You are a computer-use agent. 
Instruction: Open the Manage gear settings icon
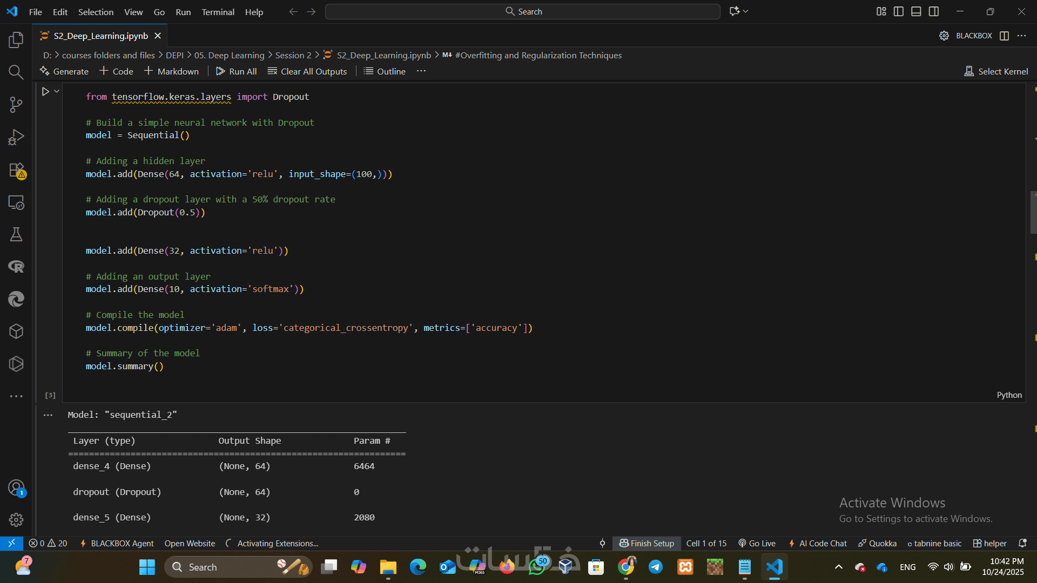tap(16, 520)
